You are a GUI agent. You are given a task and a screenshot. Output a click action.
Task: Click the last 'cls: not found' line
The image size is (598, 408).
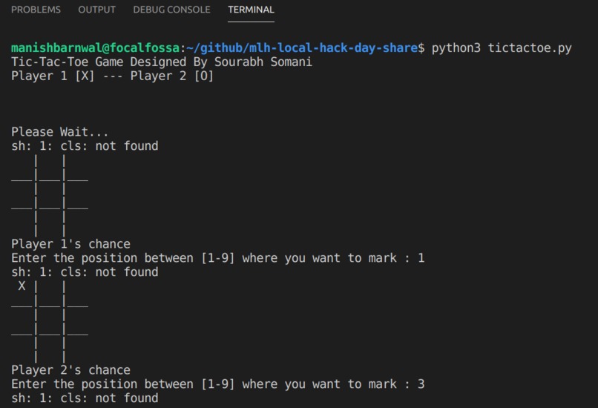tap(85, 398)
